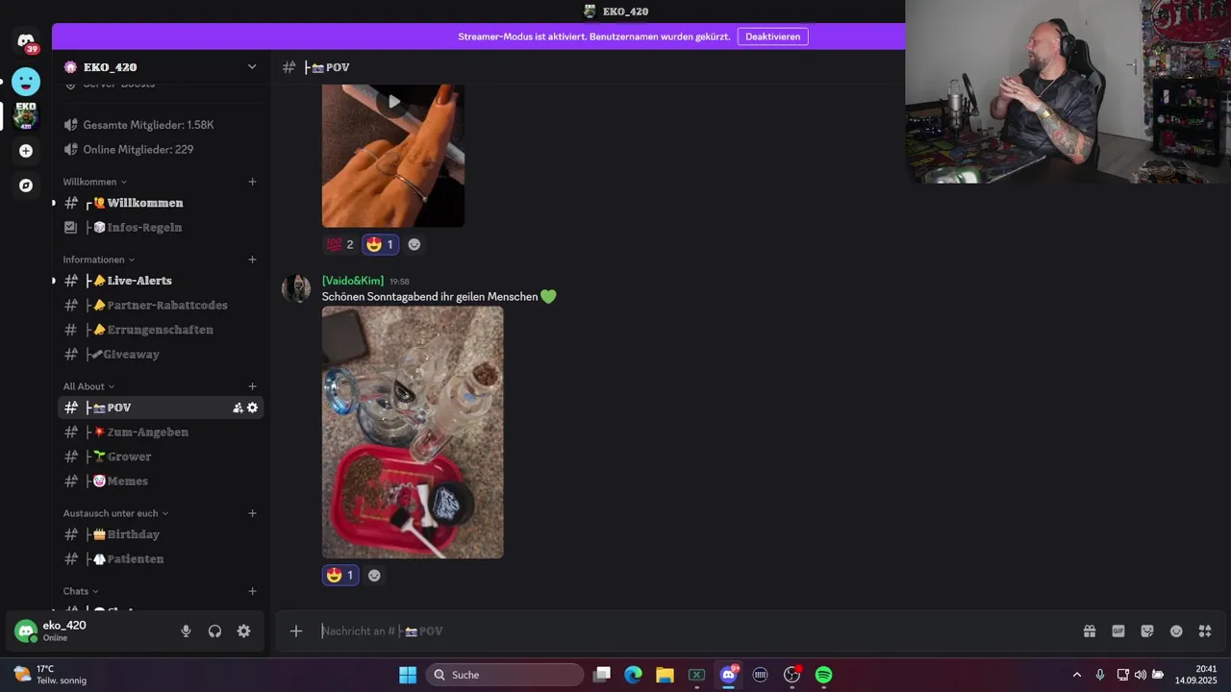The image size is (1231, 692).
Task: Create a channel in the Chats category
Action: point(252,591)
